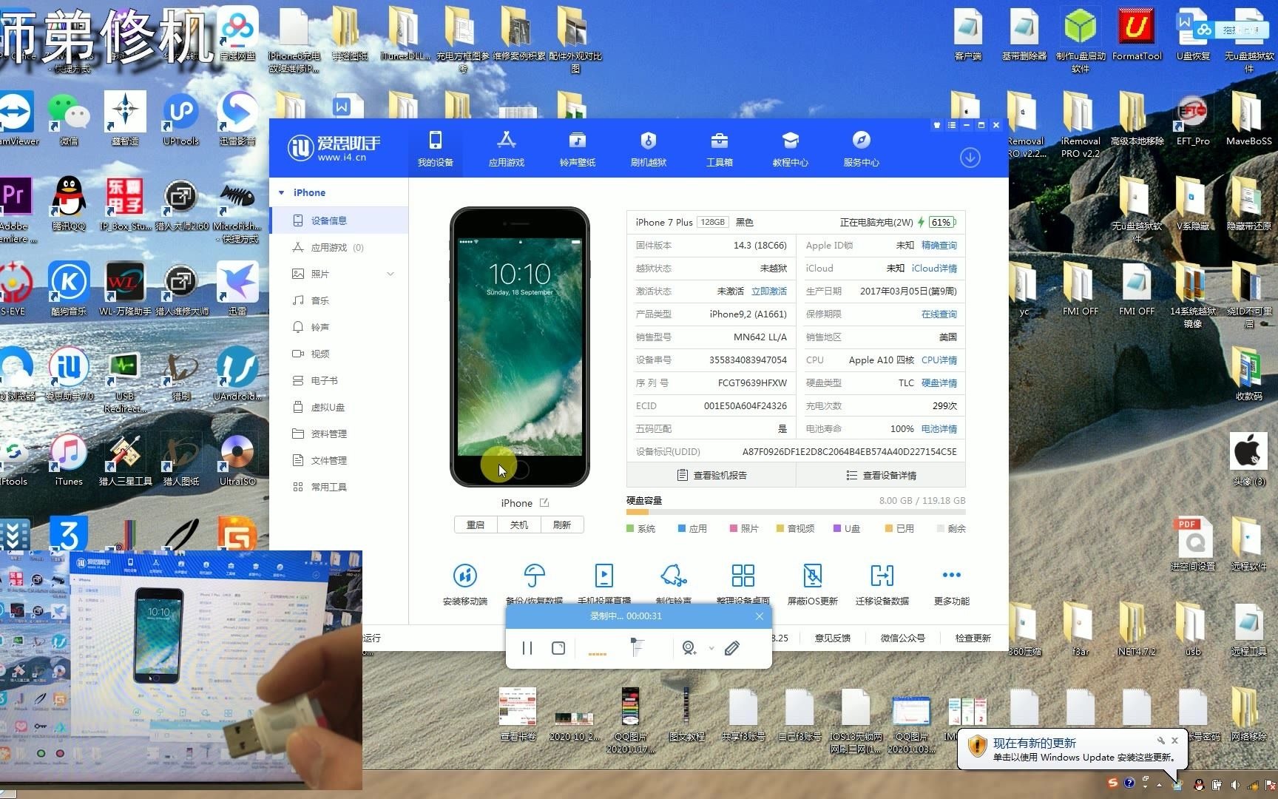Image resolution: width=1278 pixels, height=799 pixels.
Task: Open 百度网盘 desktop icon
Action: [x=237, y=34]
